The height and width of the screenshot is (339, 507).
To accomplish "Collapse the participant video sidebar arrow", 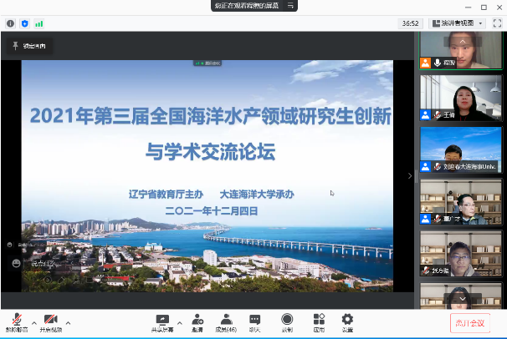I will pyautogui.click(x=410, y=176).
